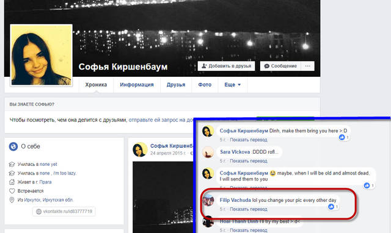The height and width of the screenshot is (233, 391).
Task: Open Filip Vachuda commenter name
Action: point(235,200)
